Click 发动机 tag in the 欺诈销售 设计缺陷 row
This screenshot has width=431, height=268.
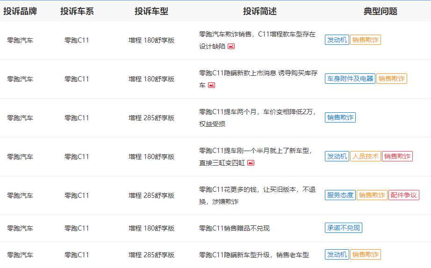pyautogui.click(x=337, y=40)
